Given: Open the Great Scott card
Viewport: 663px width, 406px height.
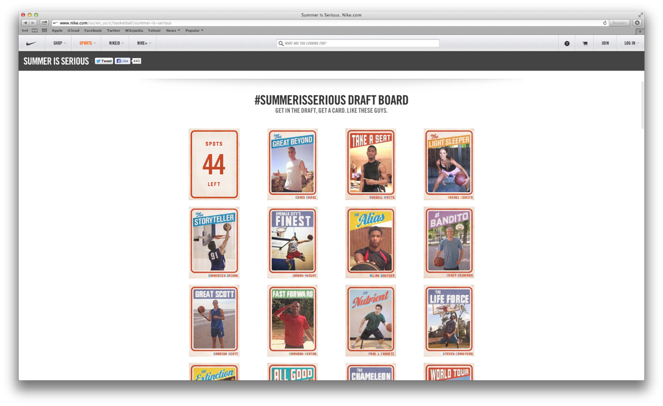Looking at the screenshot, I should 214,321.
